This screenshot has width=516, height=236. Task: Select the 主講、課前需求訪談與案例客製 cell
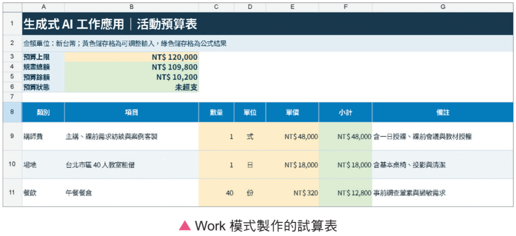tap(132, 137)
